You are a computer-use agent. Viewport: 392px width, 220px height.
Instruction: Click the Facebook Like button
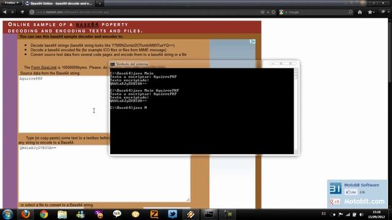pyautogui.click(x=351, y=192)
